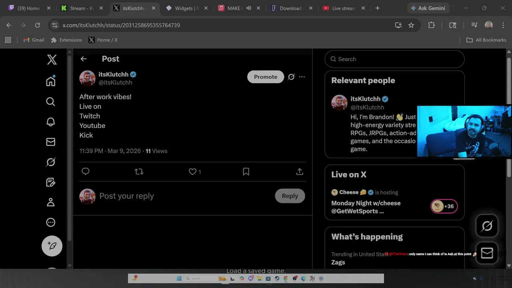Like the post with the heart icon
The image size is (512, 288).
pyautogui.click(x=192, y=172)
